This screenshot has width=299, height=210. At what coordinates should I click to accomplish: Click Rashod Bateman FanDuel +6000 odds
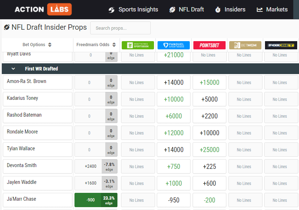coord(174,116)
